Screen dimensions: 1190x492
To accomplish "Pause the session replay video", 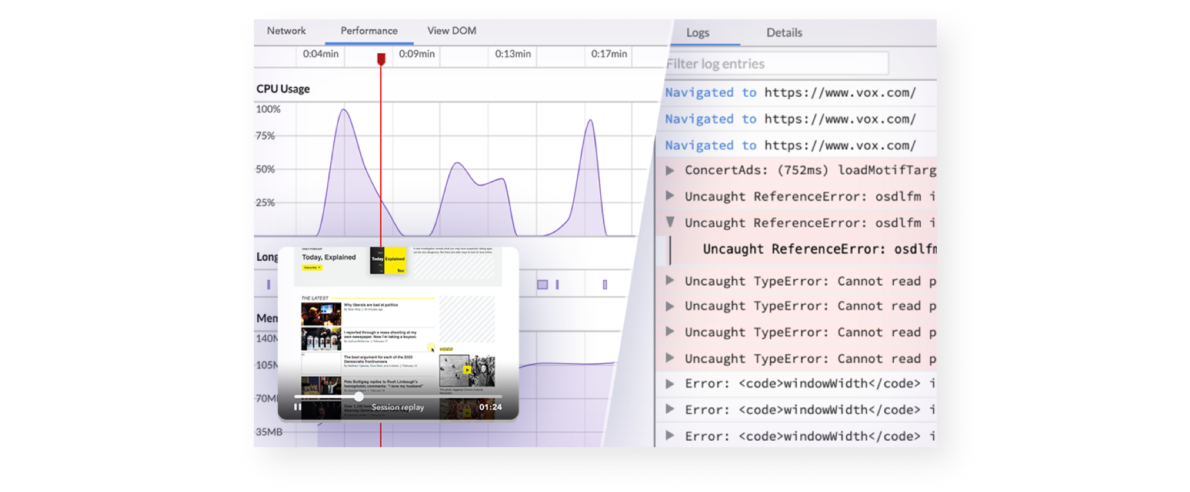I will pos(297,407).
